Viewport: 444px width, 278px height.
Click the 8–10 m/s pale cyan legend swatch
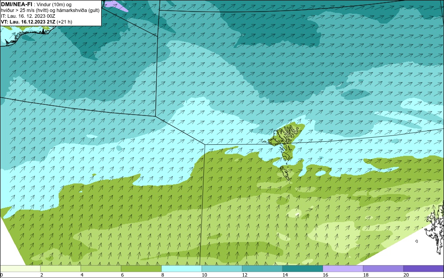[182, 269]
